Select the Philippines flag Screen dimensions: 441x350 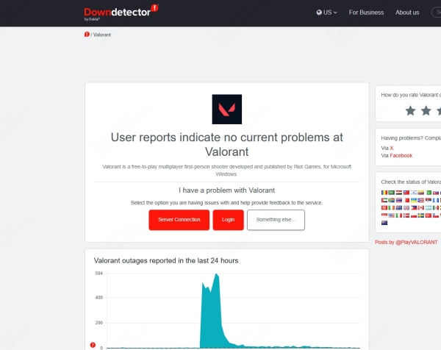(414, 207)
